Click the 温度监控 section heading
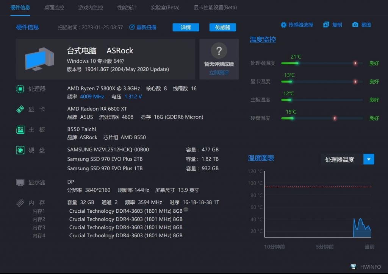The width and height of the screenshot is (388, 274). click(x=263, y=40)
